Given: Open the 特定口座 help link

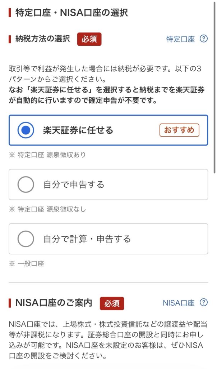Looking at the screenshot, I should [180, 39].
